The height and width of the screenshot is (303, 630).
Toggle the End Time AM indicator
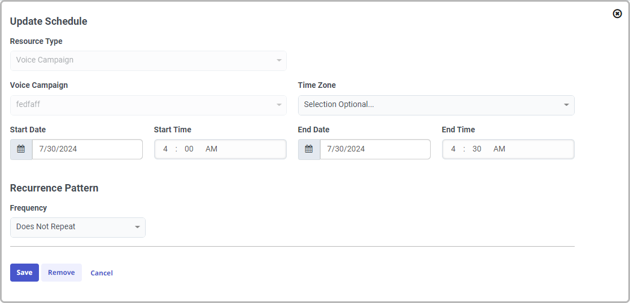tap(500, 149)
